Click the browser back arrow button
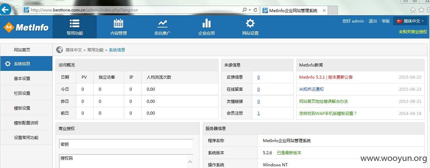Image resolution: width=430 pixels, height=168 pixels. pyautogui.click(x=5, y=9)
